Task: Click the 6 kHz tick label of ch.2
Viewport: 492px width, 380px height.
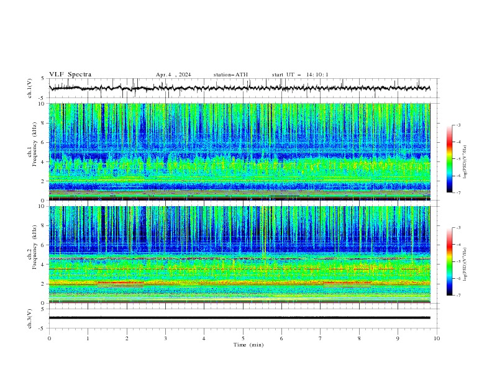Action: [43, 245]
